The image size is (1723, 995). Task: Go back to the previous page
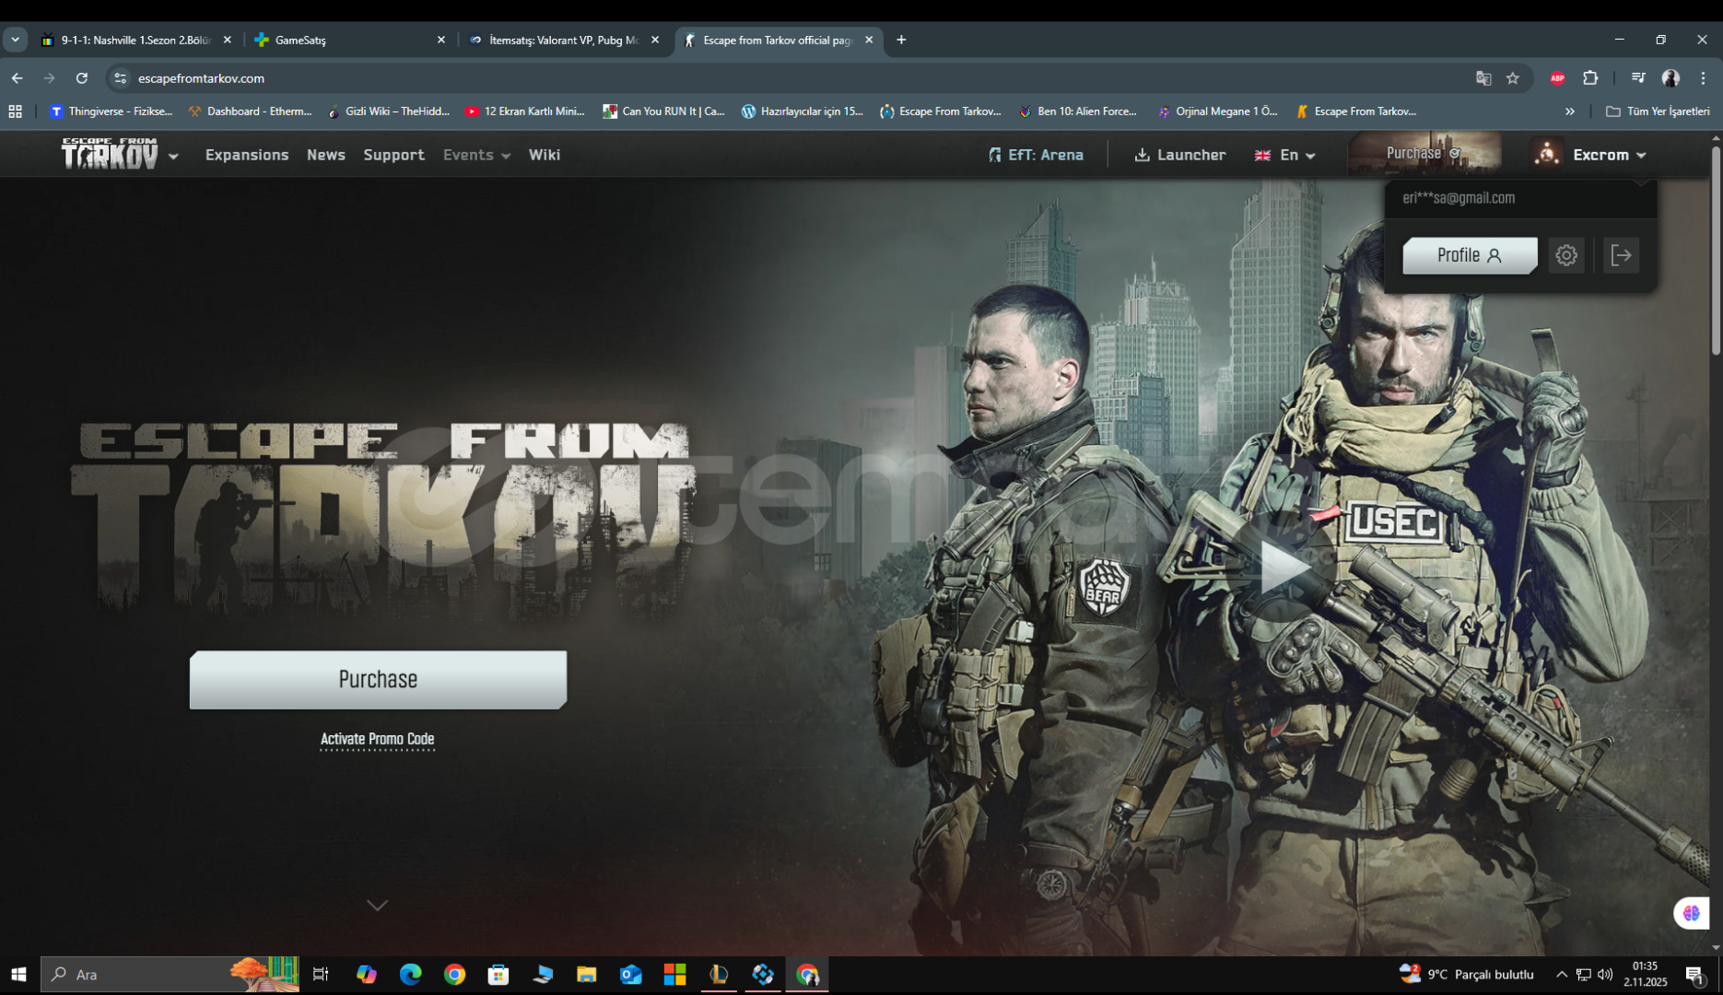pyautogui.click(x=18, y=78)
